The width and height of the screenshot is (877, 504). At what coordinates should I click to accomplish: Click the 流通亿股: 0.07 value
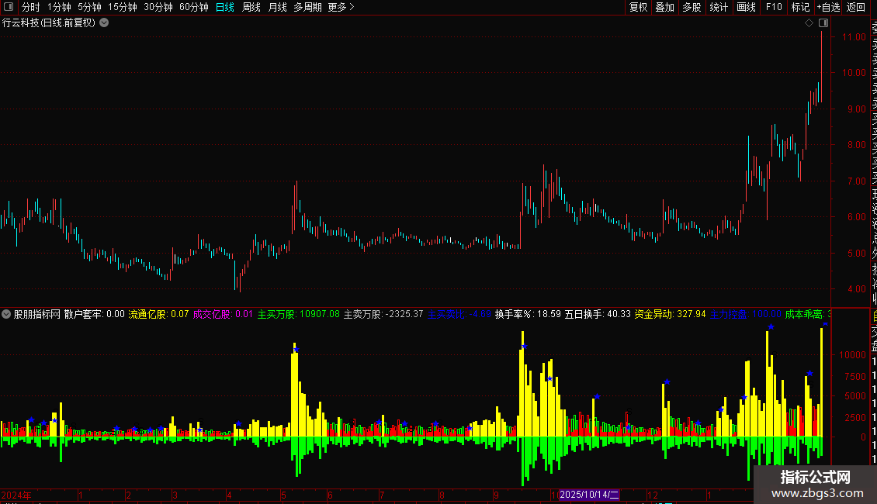point(159,314)
